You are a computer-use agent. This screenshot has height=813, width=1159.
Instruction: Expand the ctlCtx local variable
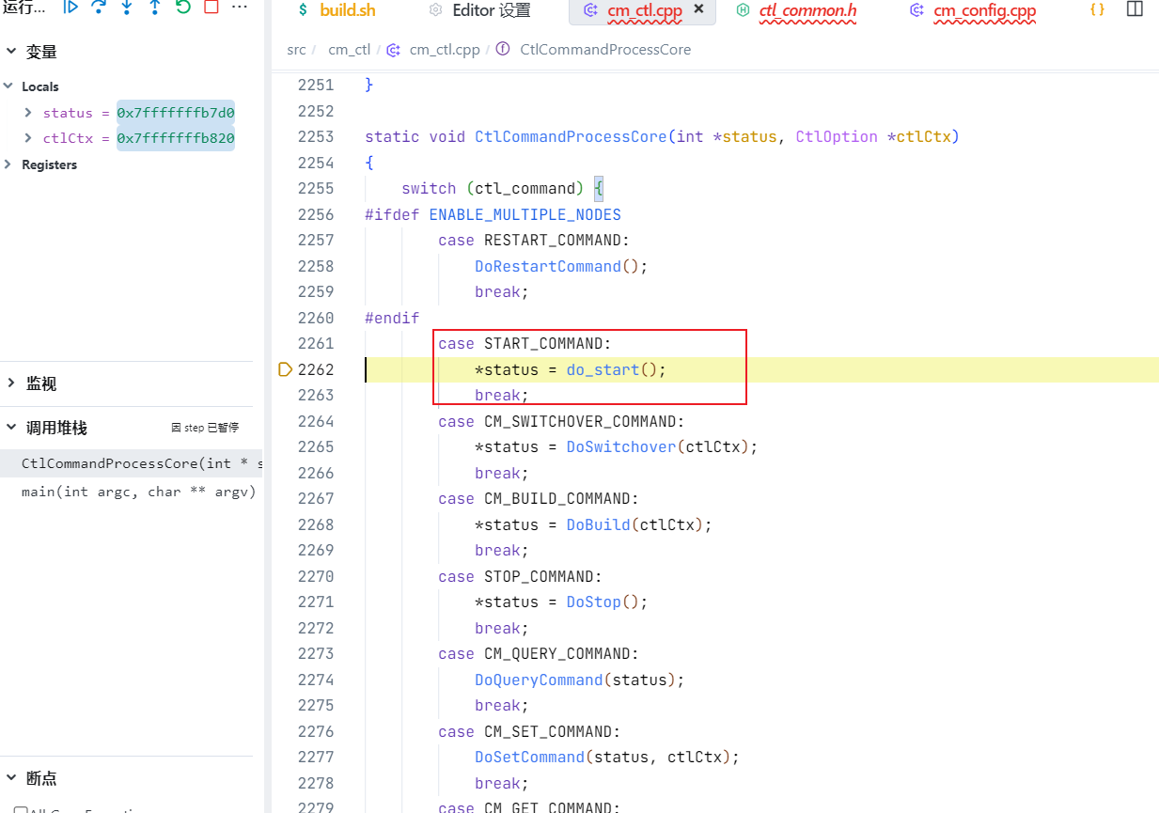click(29, 139)
